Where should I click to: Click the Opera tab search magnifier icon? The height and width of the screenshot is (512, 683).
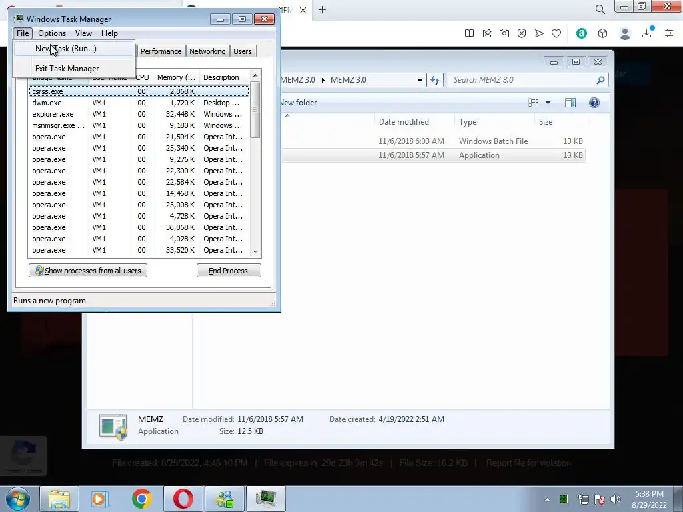tap(600, 9)
